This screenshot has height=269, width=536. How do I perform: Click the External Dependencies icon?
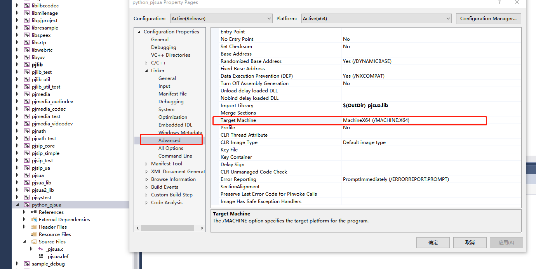(x=34, y=220)
